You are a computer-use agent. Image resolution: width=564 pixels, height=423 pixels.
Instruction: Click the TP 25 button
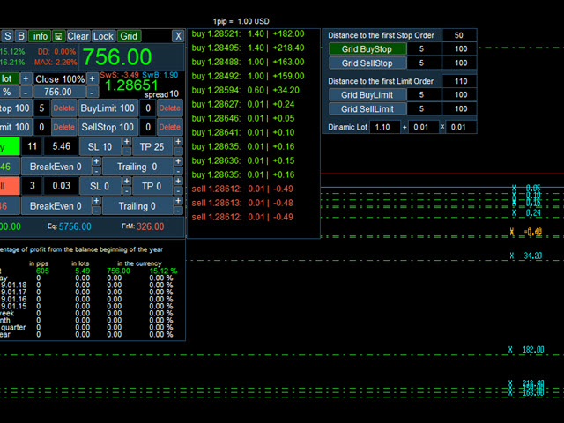152,147
